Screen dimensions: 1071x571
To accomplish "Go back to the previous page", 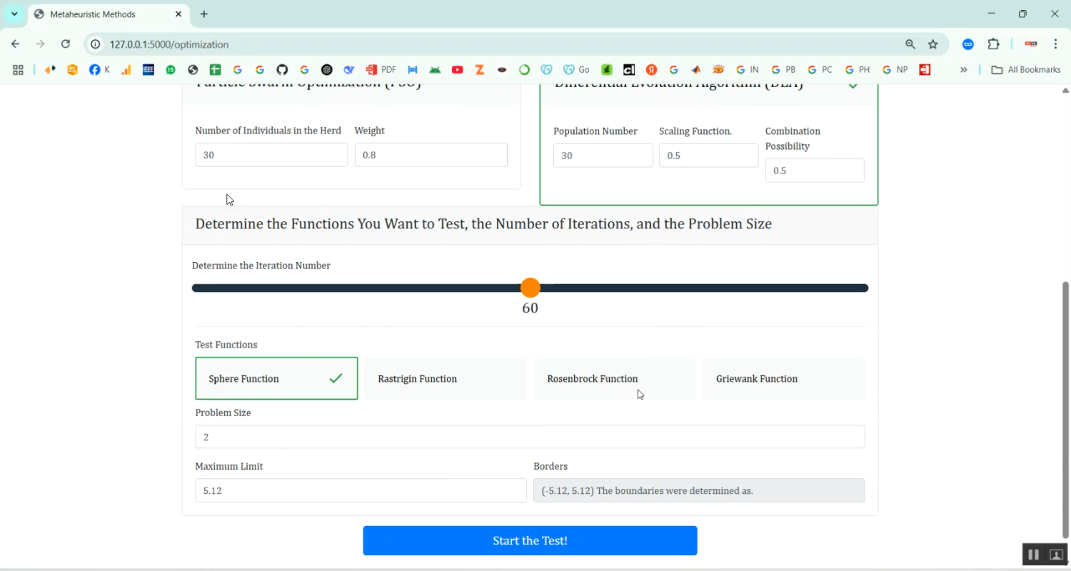I will [x=16, y=44].
